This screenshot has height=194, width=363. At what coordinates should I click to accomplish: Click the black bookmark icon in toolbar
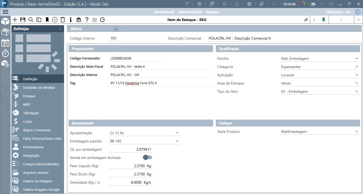[x=47, y=20]
